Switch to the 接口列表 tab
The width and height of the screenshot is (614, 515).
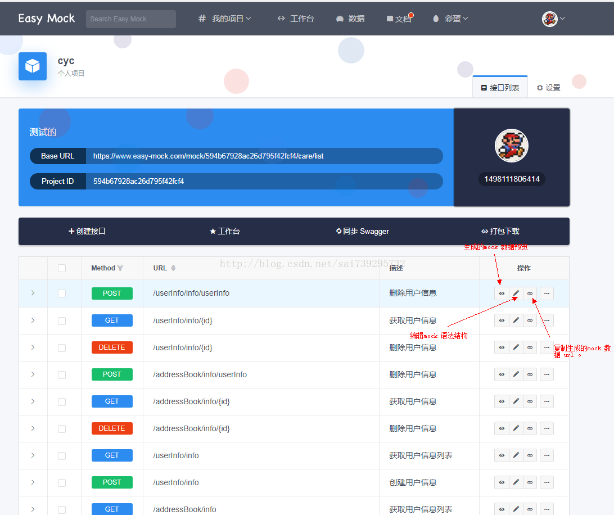click(x=500, y=88)
